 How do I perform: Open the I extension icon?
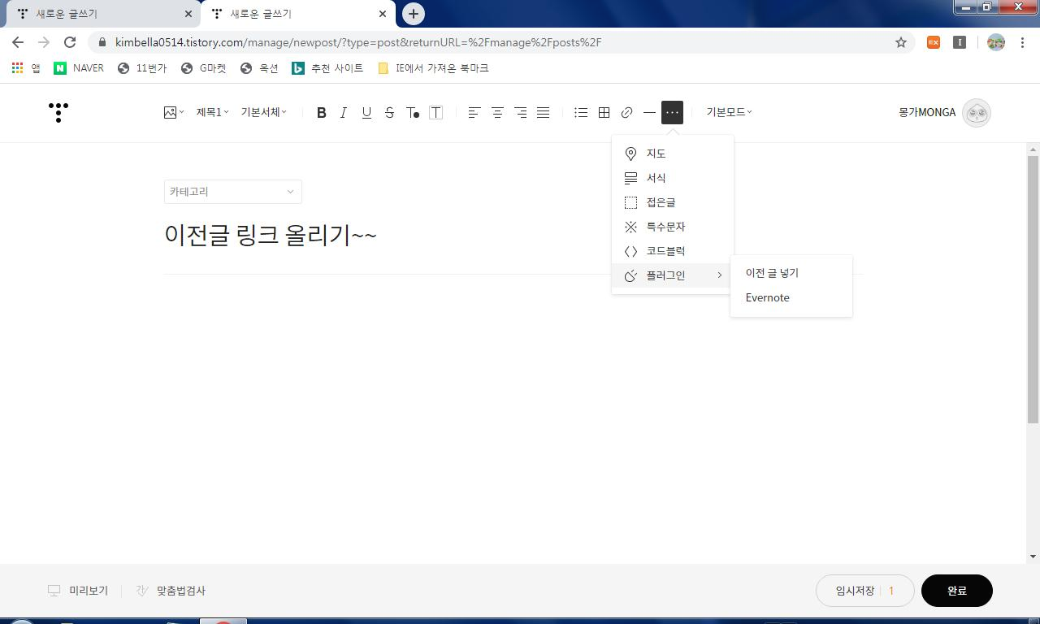[x=960, y=42]
